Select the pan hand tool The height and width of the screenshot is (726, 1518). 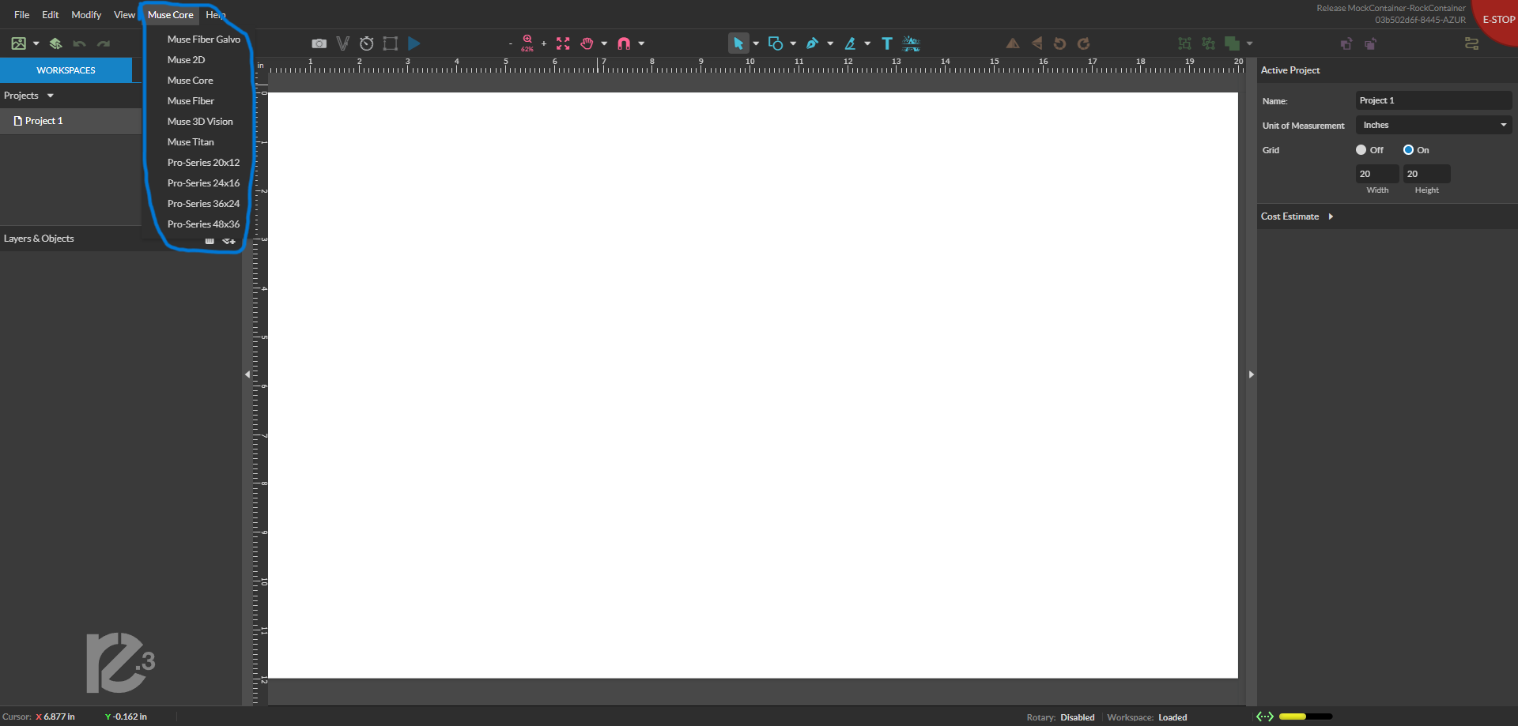(x=587, y=43)
